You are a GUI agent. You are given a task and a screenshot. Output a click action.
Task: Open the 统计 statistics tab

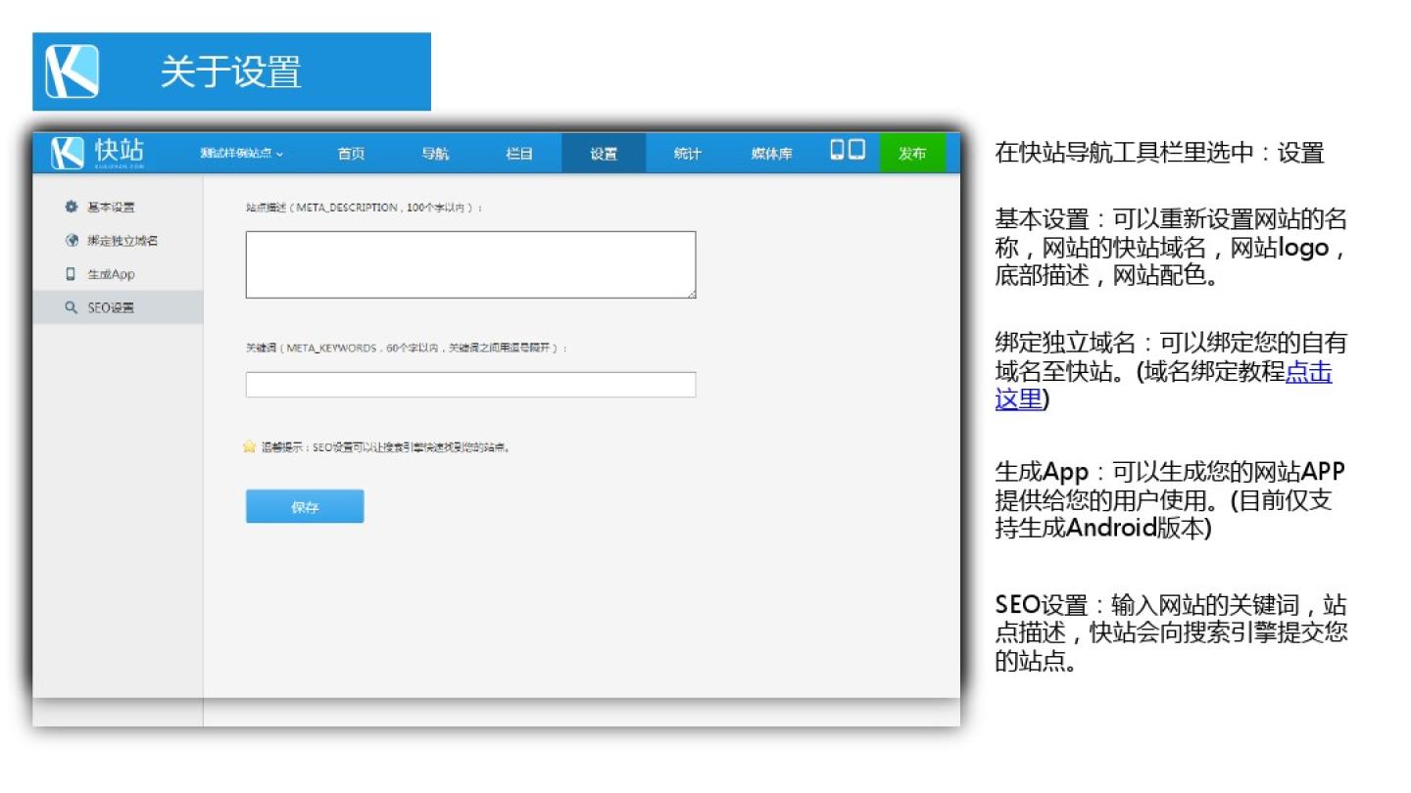click(688, 154)
